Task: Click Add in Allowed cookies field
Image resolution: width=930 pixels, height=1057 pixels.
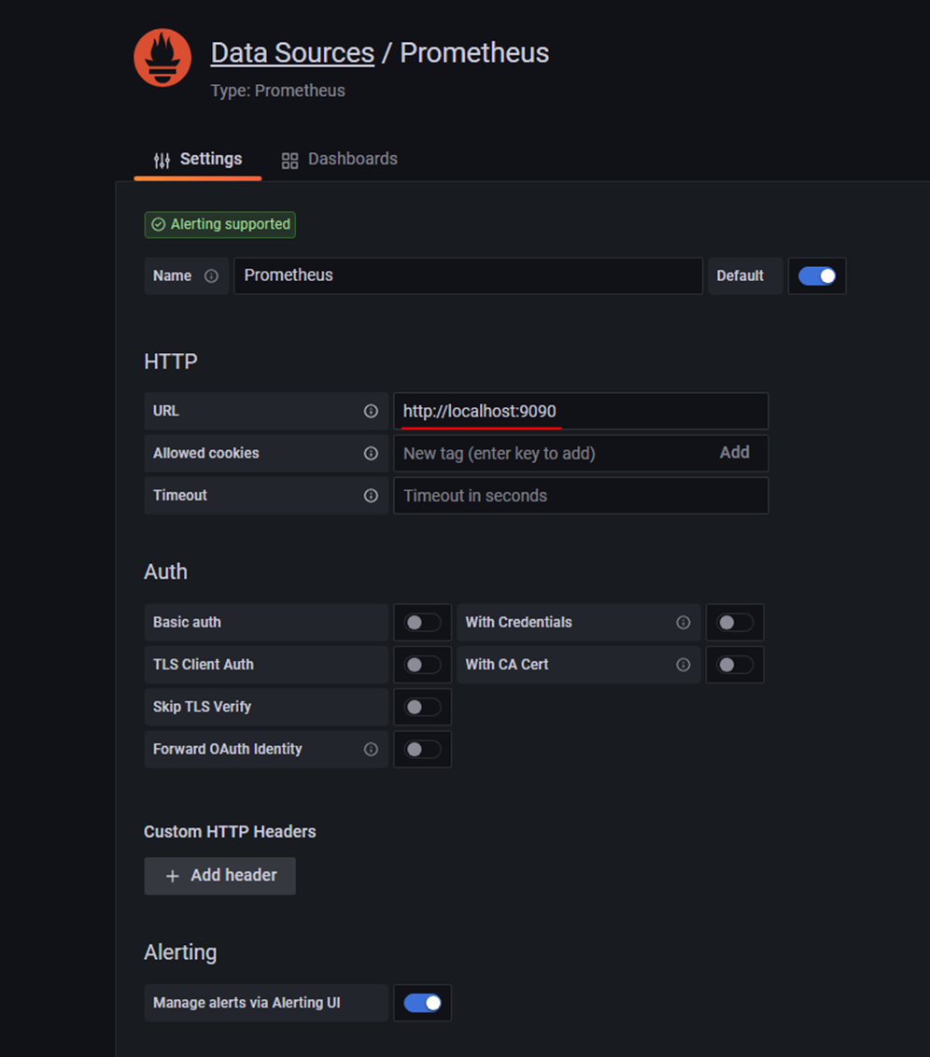Action: point(734,453)
